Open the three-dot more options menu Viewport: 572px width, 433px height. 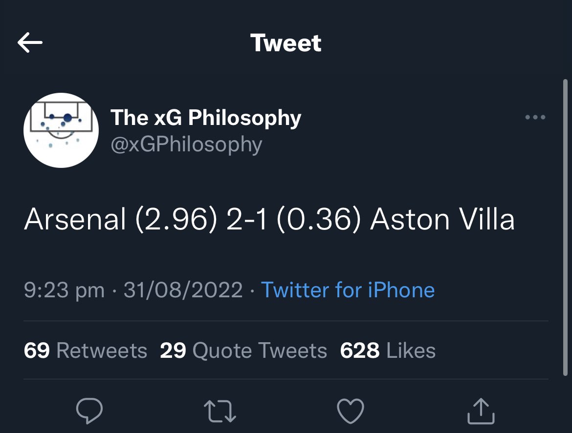(x=535, y=118)
